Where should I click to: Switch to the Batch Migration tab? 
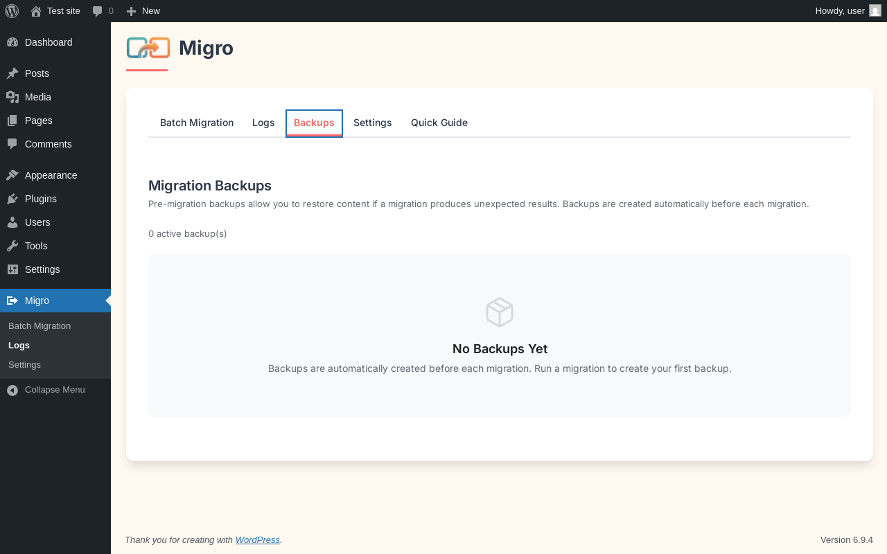point(197,123)
